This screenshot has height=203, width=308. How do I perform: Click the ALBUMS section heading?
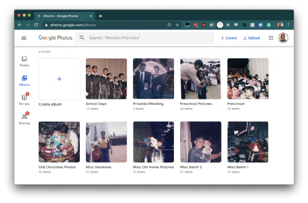(x=45, y=52)
